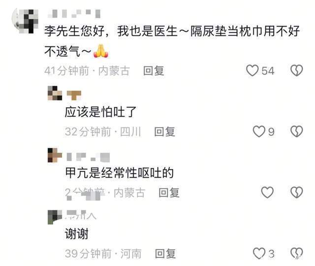Reply to the 河南 '谢谢' comment

point(165,254)
